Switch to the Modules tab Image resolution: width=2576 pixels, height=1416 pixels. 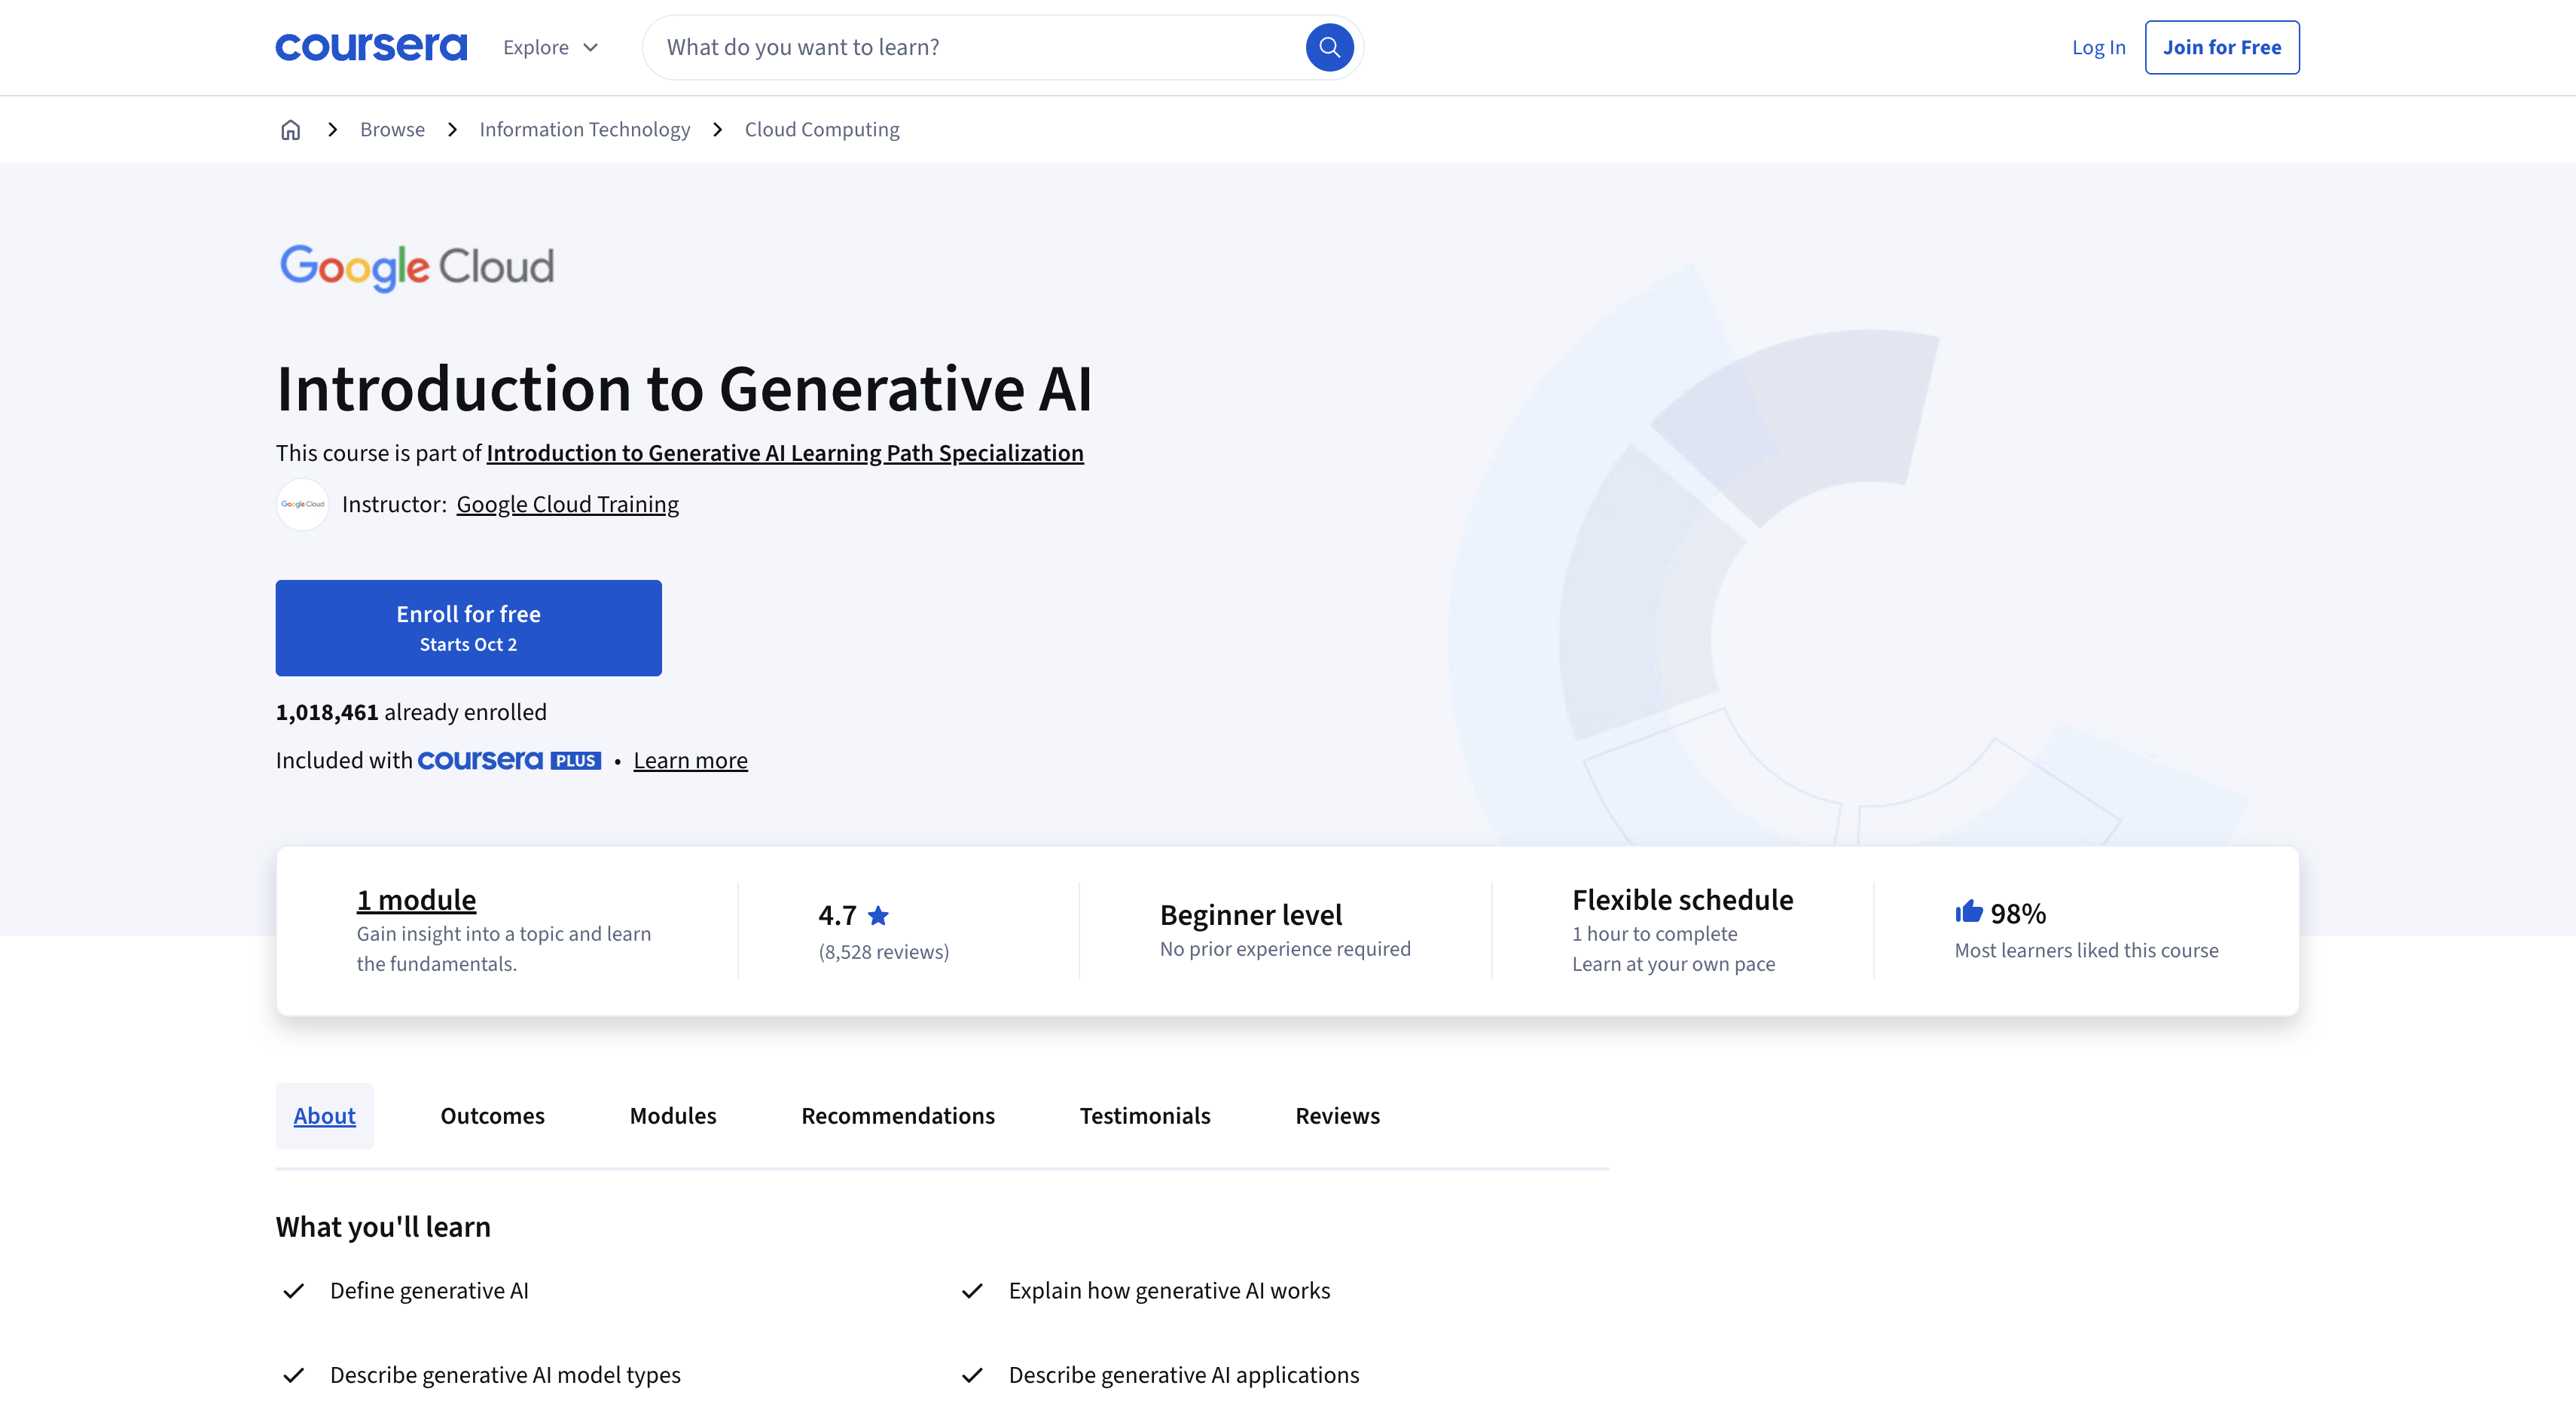coord(673,1116)
